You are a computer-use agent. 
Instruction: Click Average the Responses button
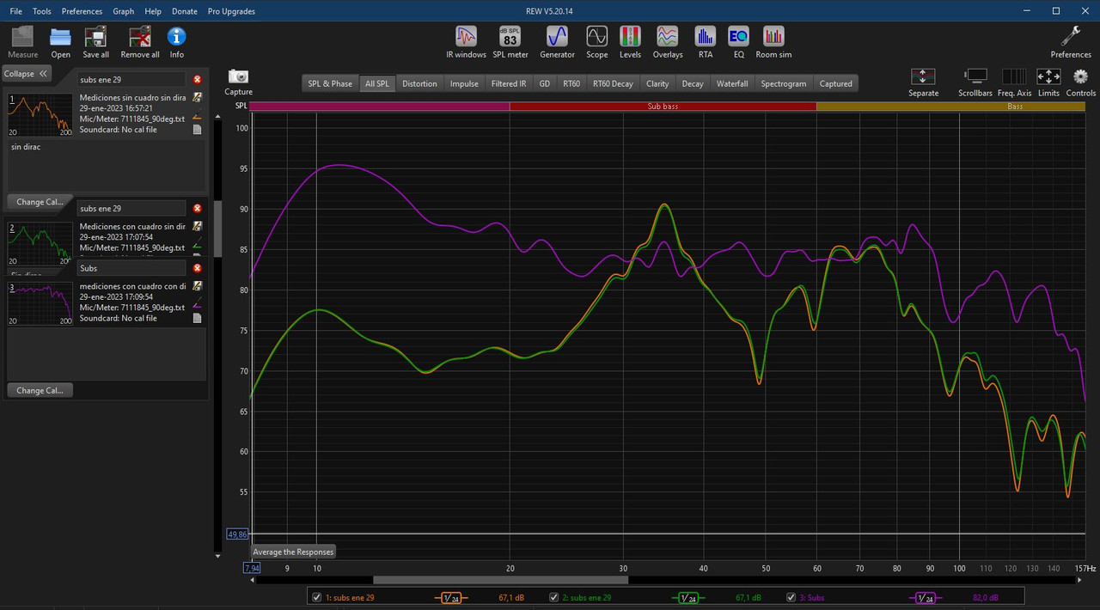pos(293,552)
